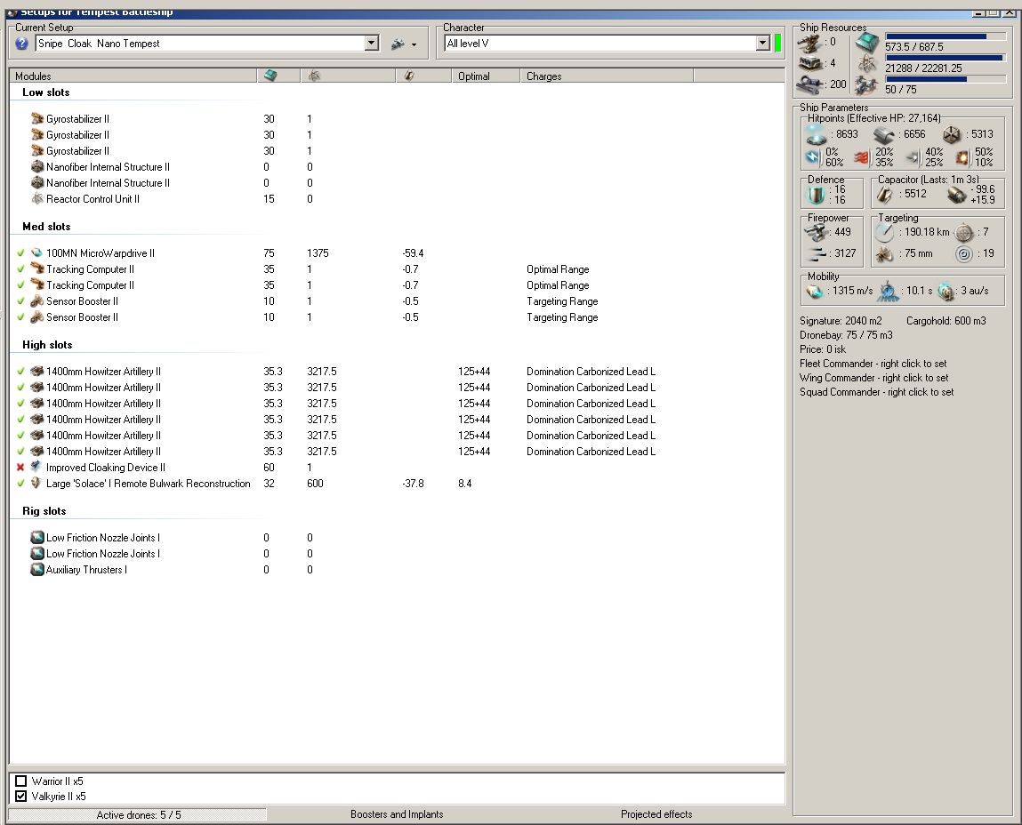Toggle the first Tracking Computer II checkmark

point(20,269)
